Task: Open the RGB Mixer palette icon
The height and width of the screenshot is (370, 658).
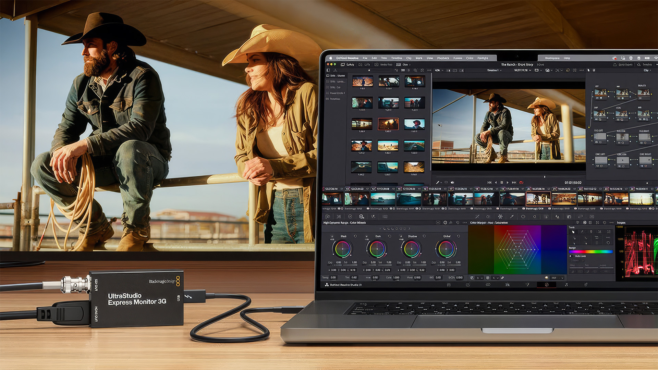Action: 373,217
